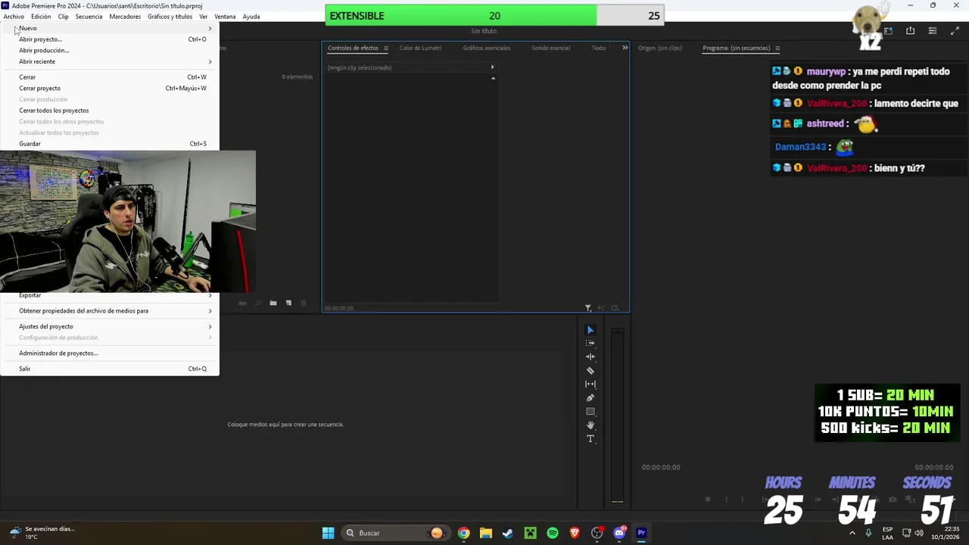Open the Marcadores menu
969x545 pixels.
point(125,17)
